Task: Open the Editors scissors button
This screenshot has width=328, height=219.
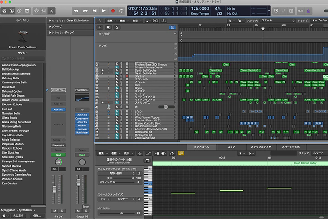Action: tap(51, 10)
